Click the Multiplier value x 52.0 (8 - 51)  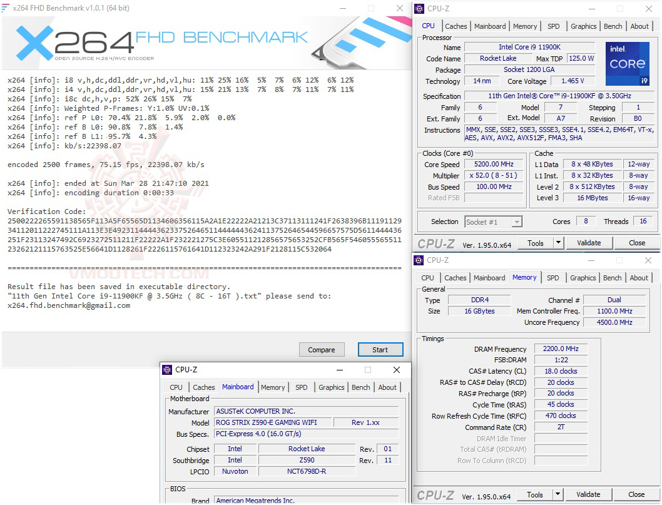pyautogui.click(x=494, y=175)
